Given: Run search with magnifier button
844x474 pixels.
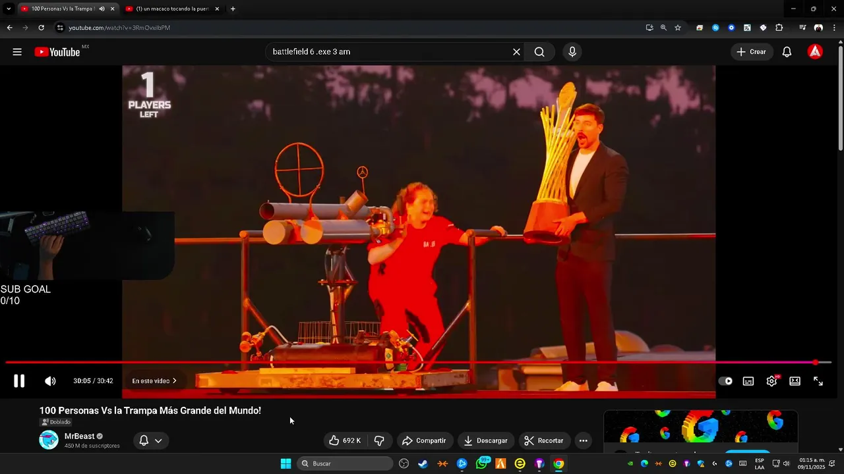Looking at the screenshot, I should [x=539, y=52].
